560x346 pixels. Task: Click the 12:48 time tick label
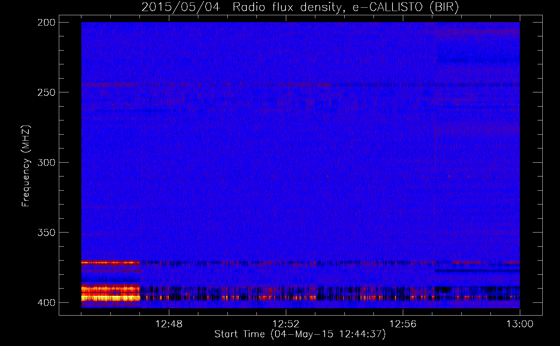coord(169,324)
